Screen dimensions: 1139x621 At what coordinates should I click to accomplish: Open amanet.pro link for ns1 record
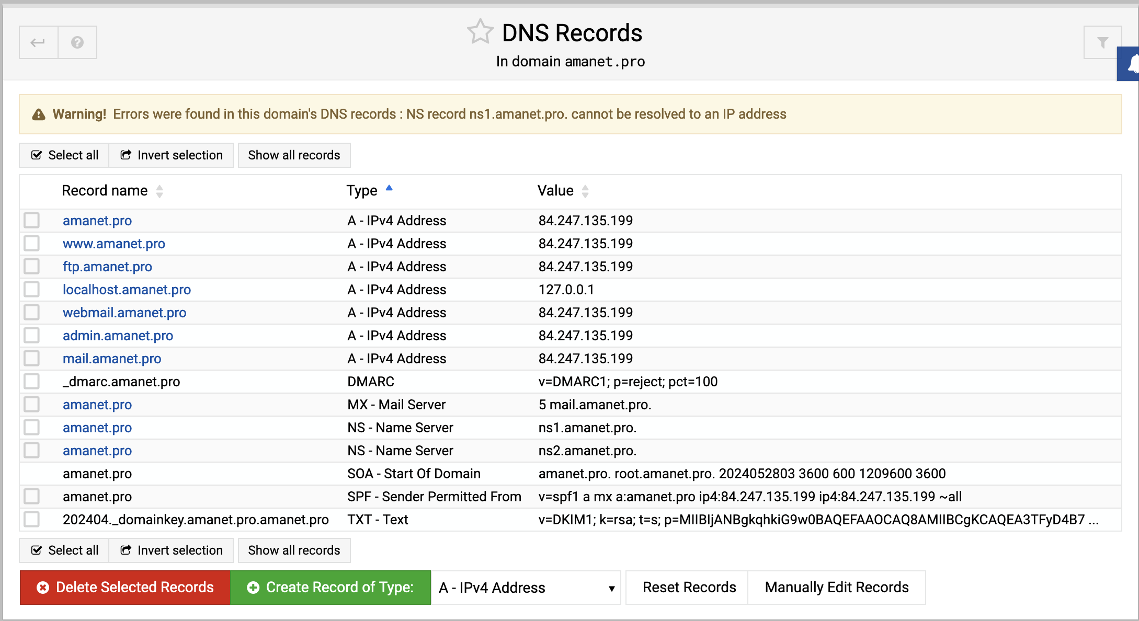tap(97, 428)
